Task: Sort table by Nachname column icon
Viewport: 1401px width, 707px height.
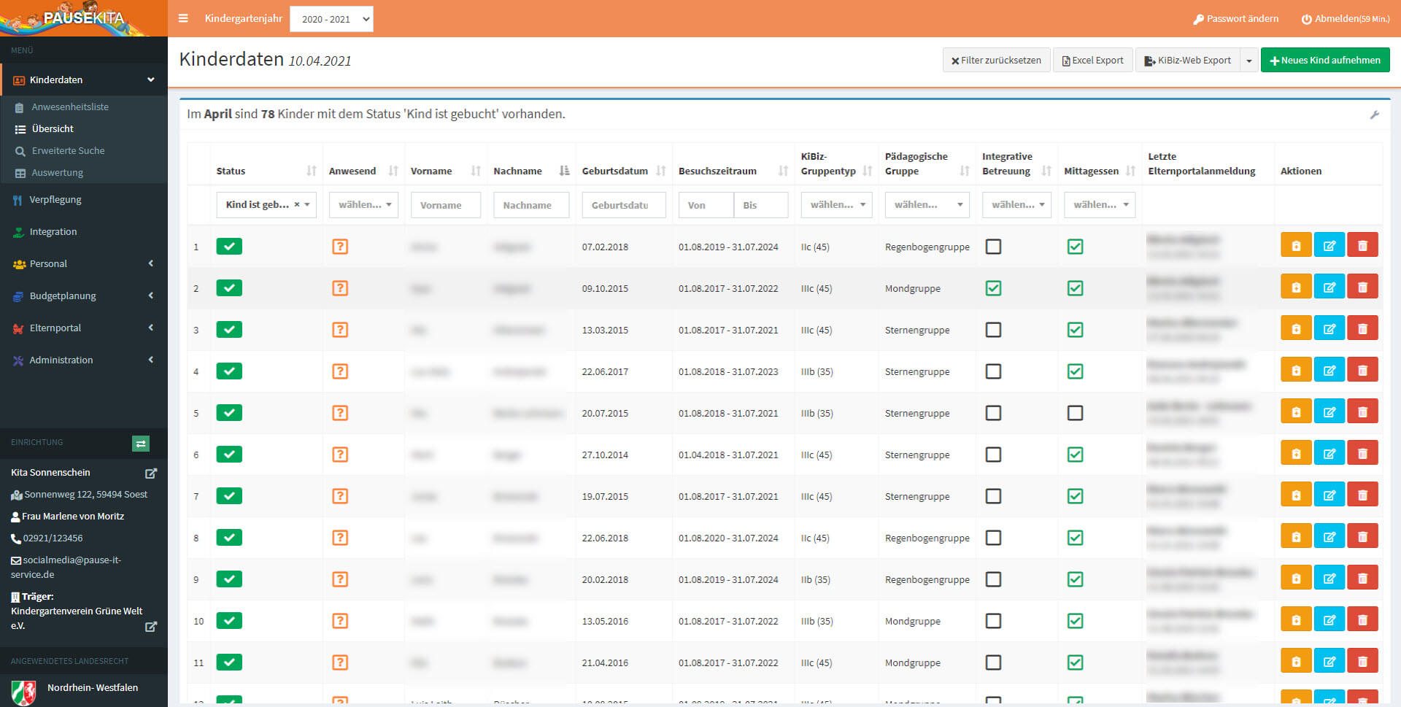Action: (x=564, y=171)
